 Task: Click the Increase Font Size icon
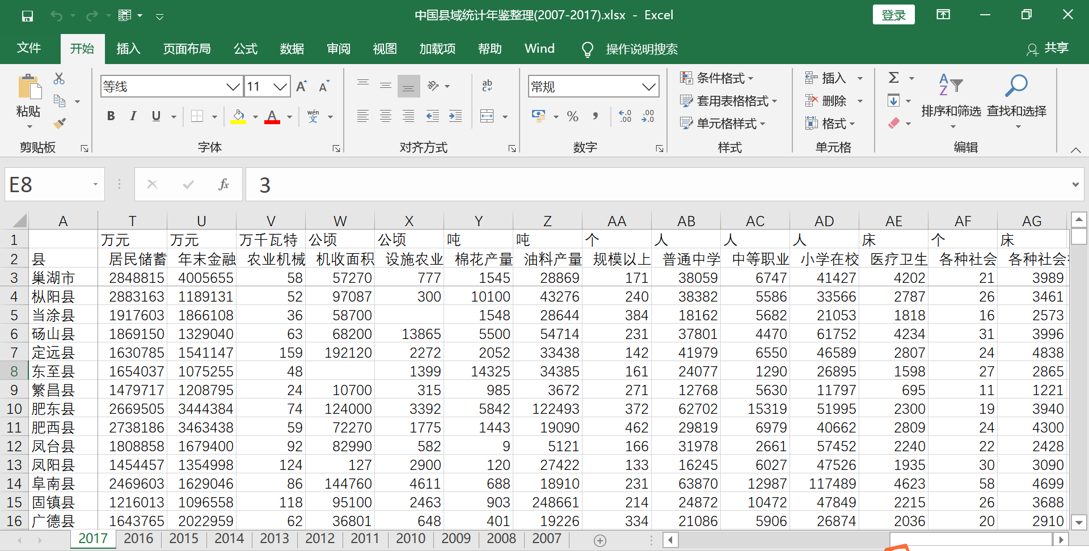pyautogui.click(x=301, y=87)
